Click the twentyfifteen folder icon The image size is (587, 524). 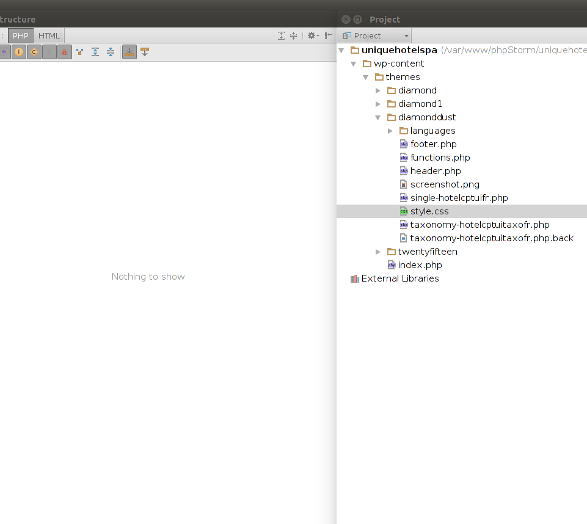(x=392, y=252)
